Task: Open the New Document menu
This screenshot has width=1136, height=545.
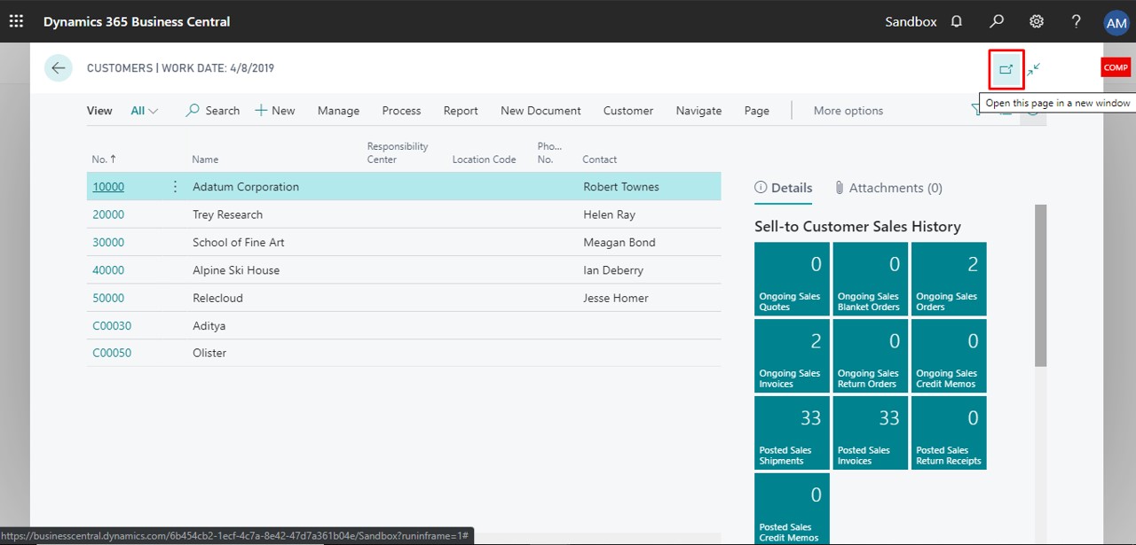Action: click(x=540, y=111)
